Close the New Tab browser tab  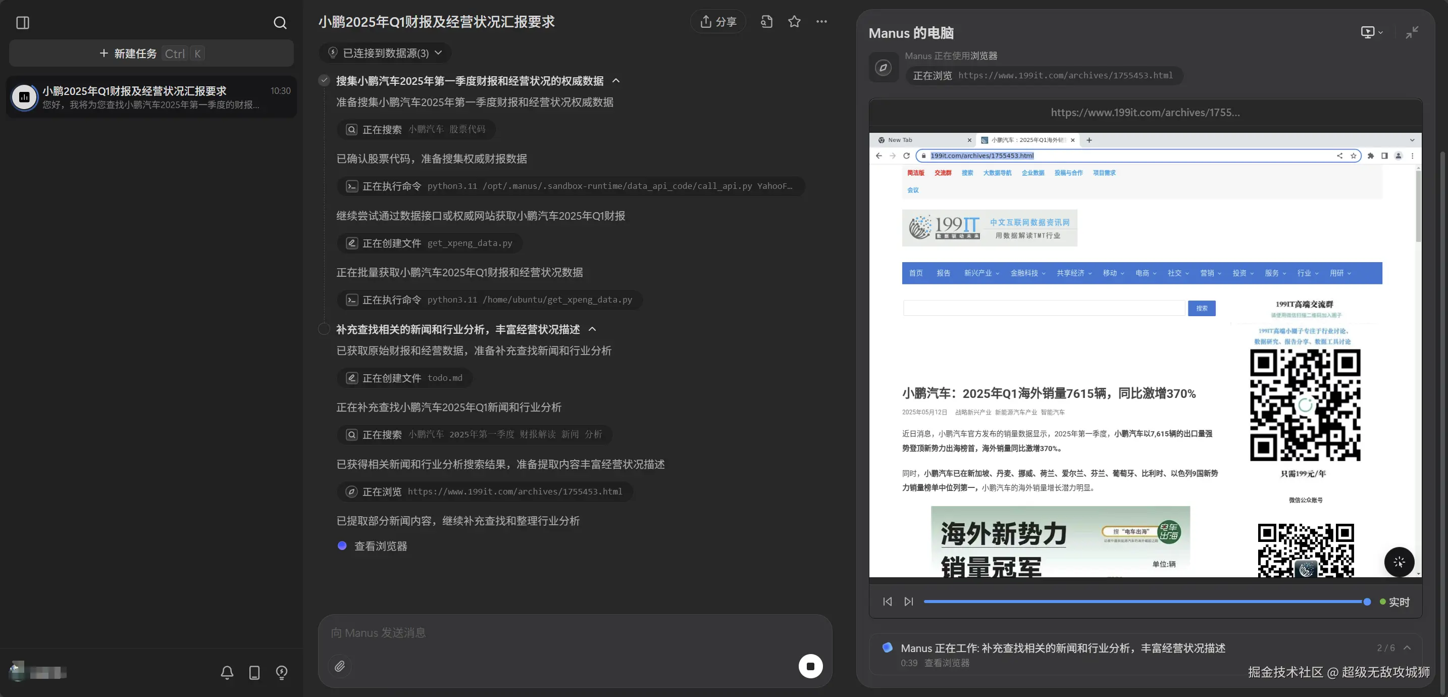pyautogui.click(x=969, y=140)
